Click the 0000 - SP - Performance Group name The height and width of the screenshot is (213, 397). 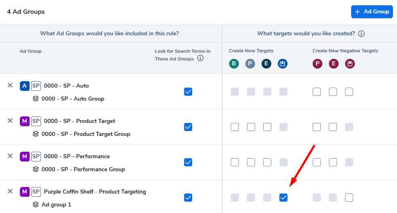pyautogui.click(x=83, y=169)
